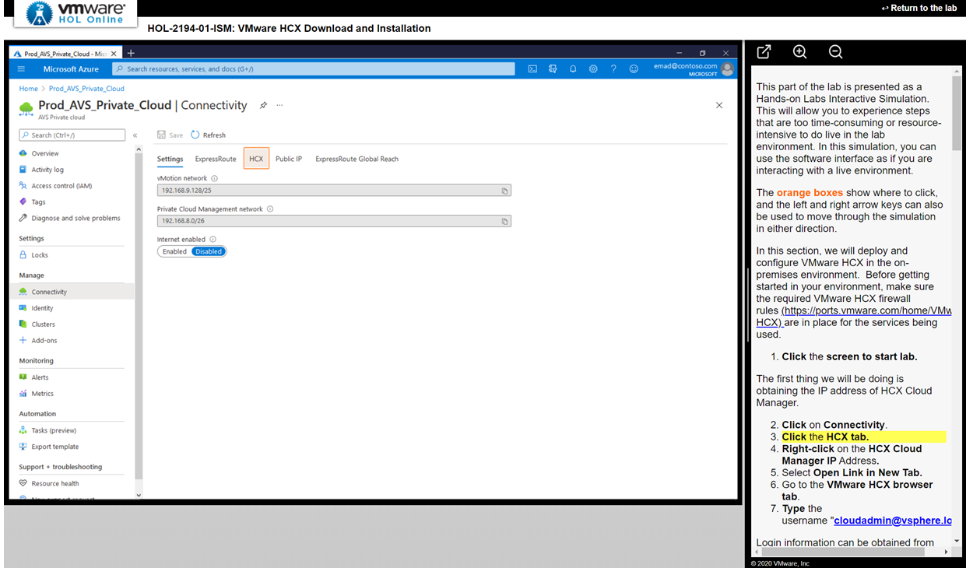Click the lab manual vertical scrollbar

pyautogui.click(x=957, y=114)
